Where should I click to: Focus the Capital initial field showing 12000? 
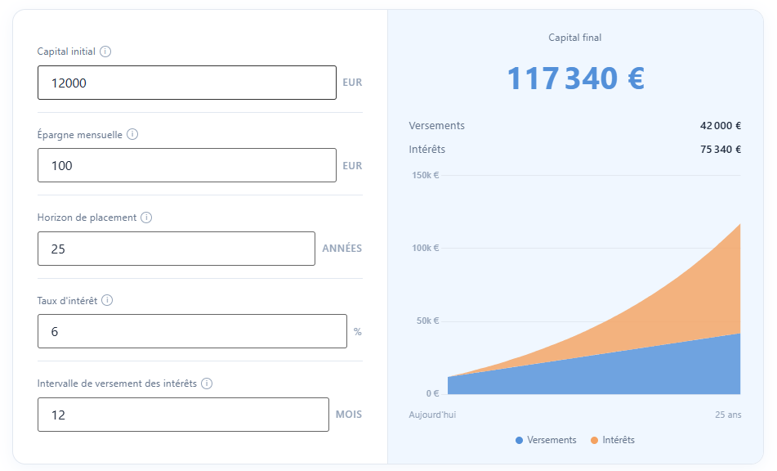[186, 83]
